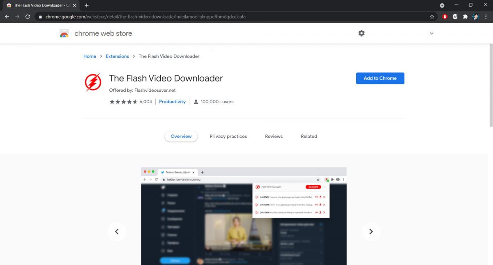Click the Add to Chrome button
Viewport: 493px width, 265px height.
tap(380, 78)
